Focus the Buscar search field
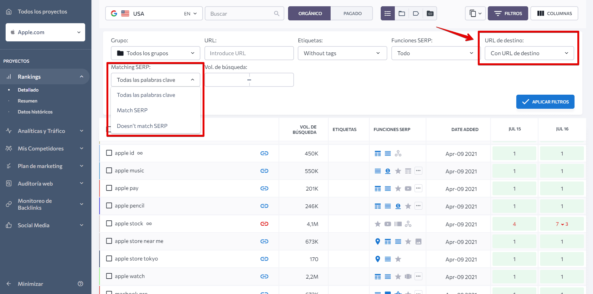593x294 pixels. coord(244,13)
